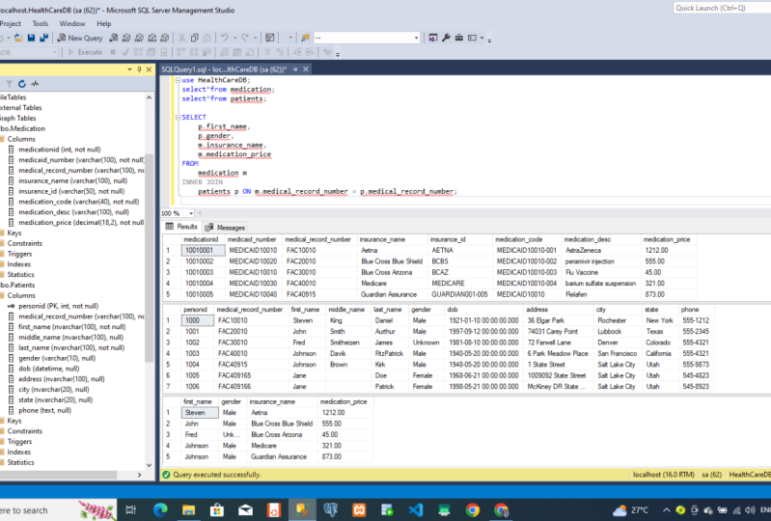Click the Comment Out Selected Lines icon
Viewport: 771px width, 521px height.
click(x=267, y=52)
